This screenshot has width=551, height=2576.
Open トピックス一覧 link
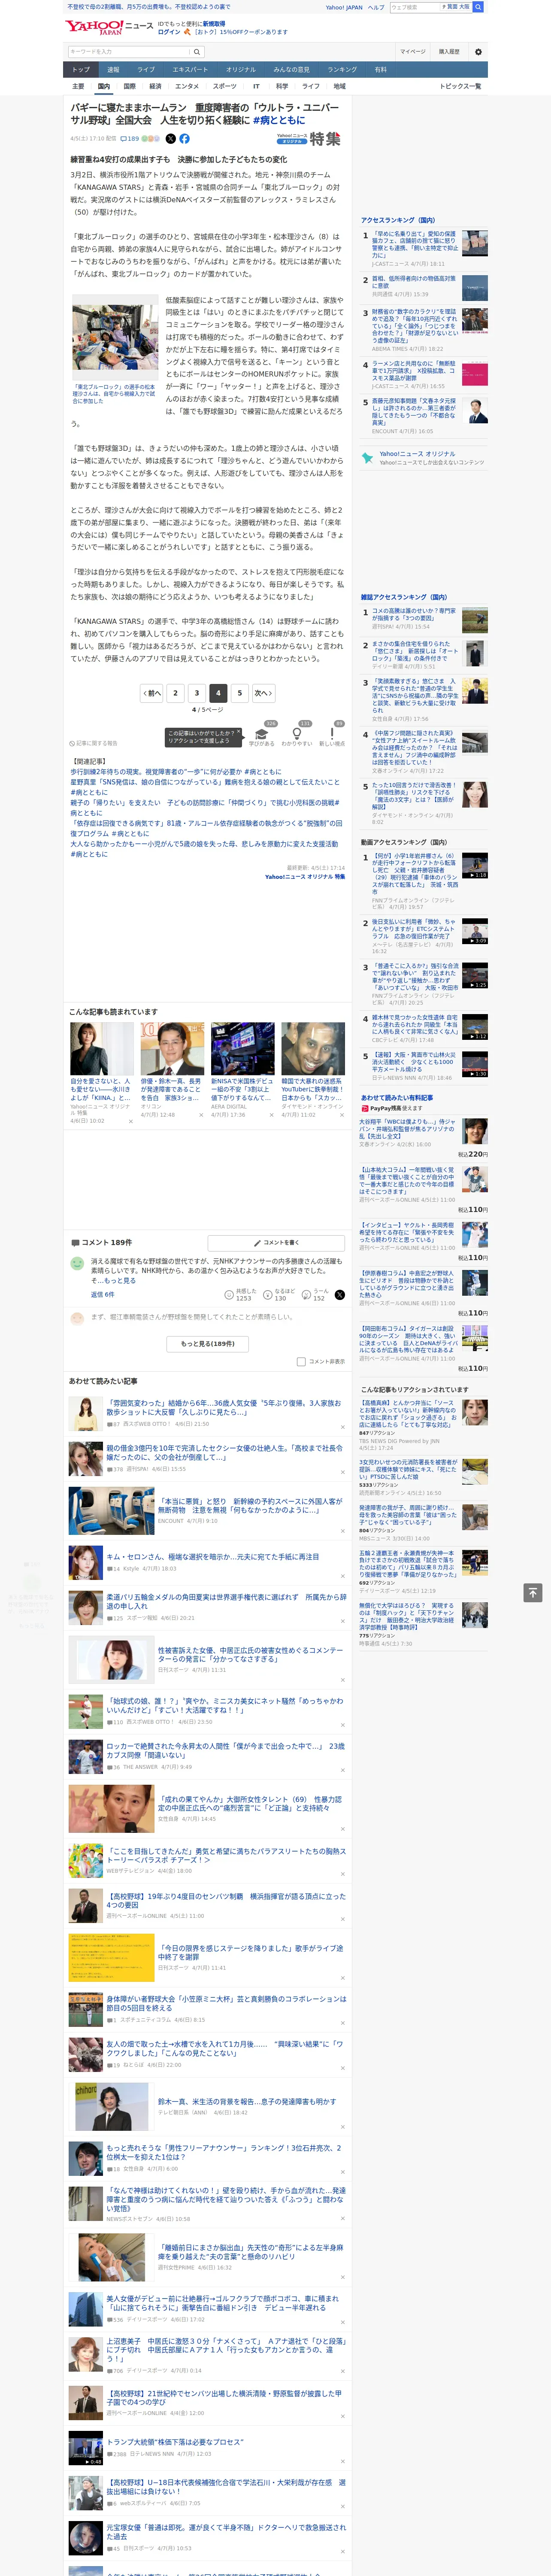(x=460, y=86)
